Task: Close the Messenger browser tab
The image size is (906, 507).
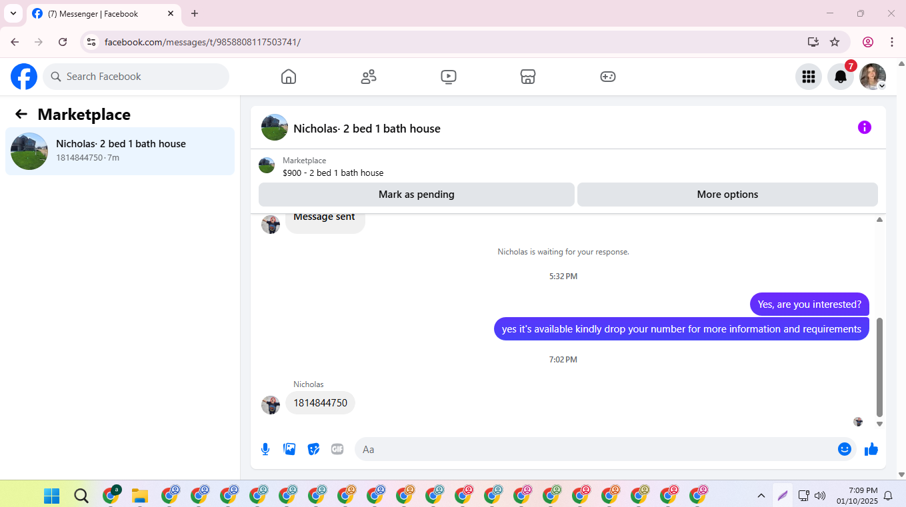Action: pos(171,13)
